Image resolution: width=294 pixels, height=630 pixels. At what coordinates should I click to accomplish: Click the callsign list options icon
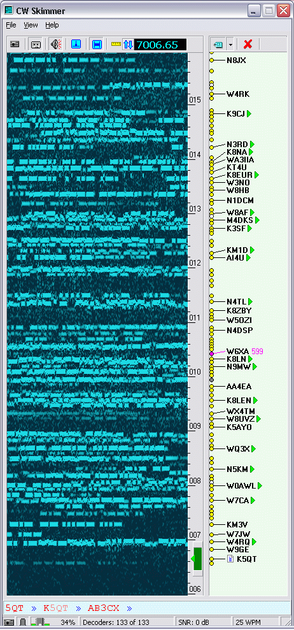click(x=218, y=44)
